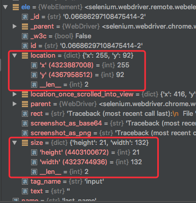Screen dimensions: 196x203
Task: Click the size dict stack icon
Action: click(25, 143)
